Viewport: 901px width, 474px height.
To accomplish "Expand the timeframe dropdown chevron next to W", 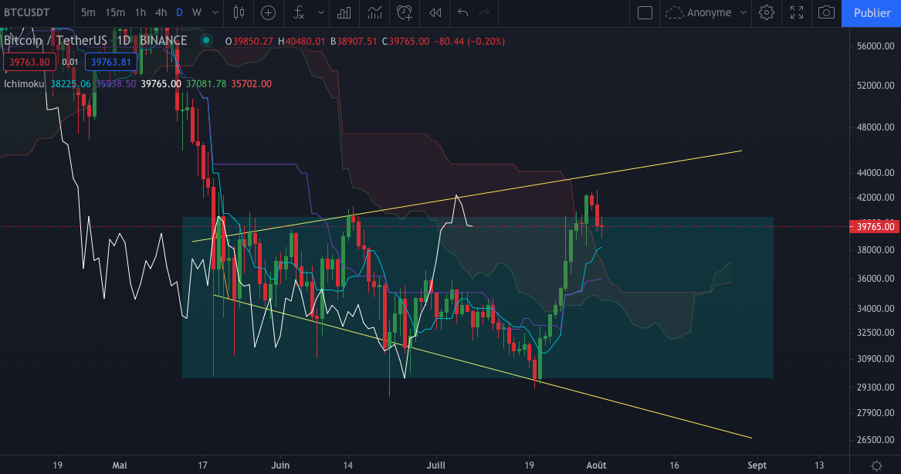I will click(215, 13).
